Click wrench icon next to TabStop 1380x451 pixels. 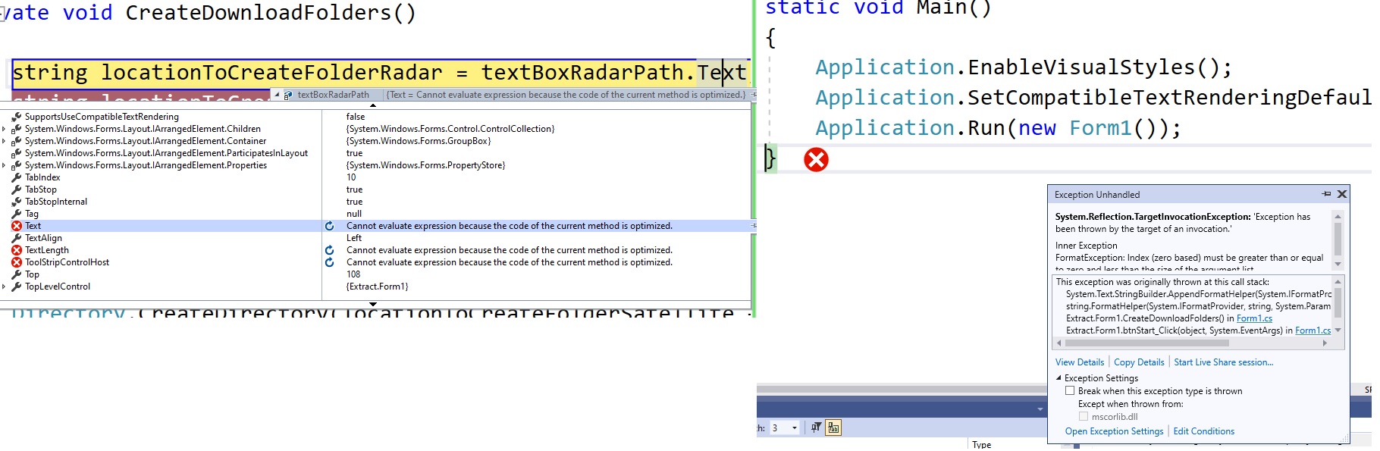(17, 189)
